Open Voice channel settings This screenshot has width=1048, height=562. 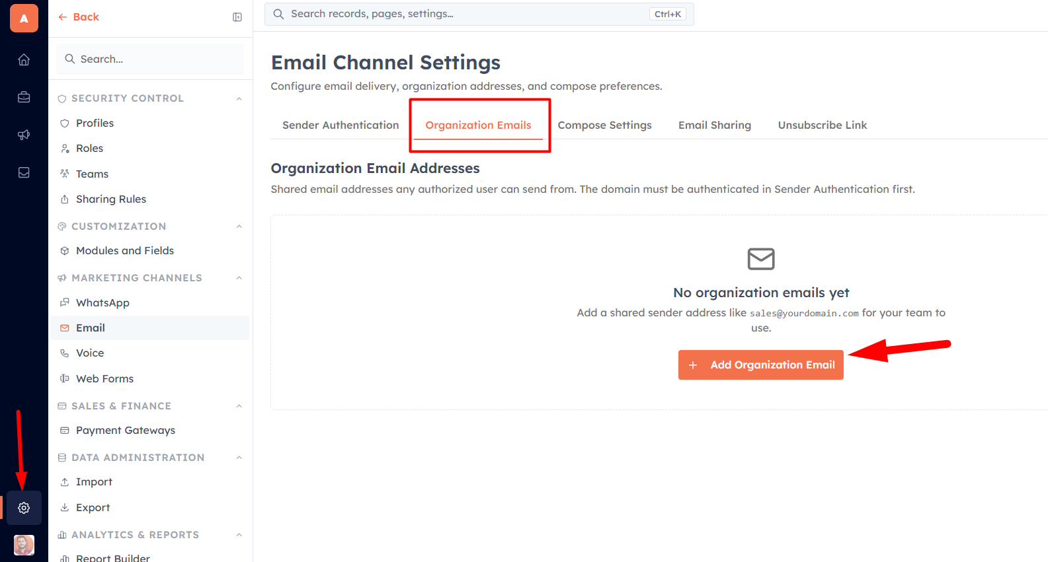[150, 353]
